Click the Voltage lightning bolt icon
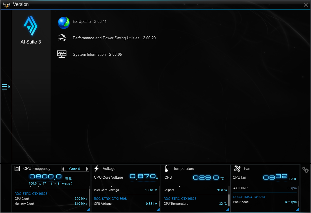The width and height of the screenshot is (311, 213). pyautogui.click(x=96, y=168)
